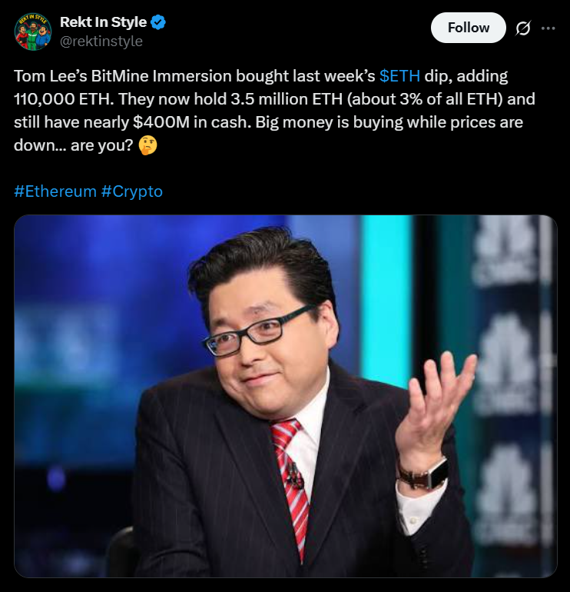Follow the Rekt In Style account
This screenshot has width=570, height=592.
(x=468, y=28)
